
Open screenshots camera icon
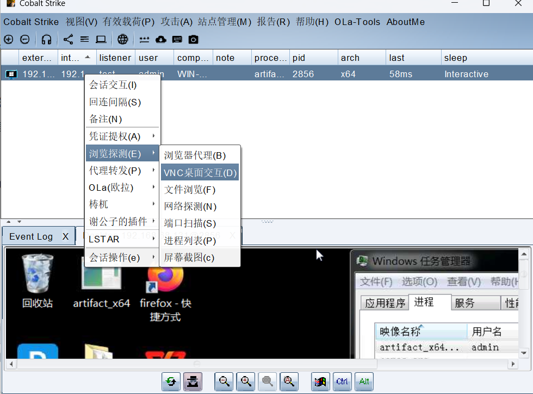coord(194,40)
